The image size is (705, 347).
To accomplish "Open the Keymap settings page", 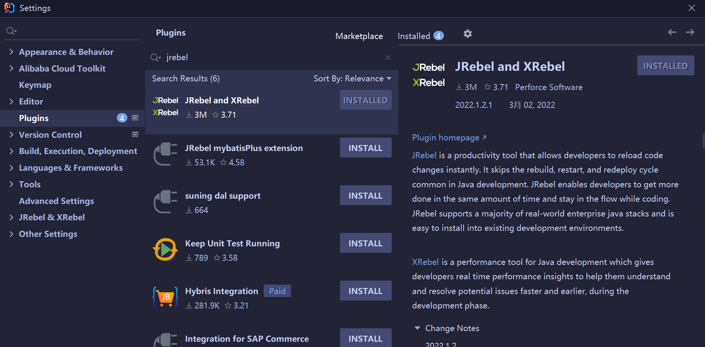I will [35, 85].
